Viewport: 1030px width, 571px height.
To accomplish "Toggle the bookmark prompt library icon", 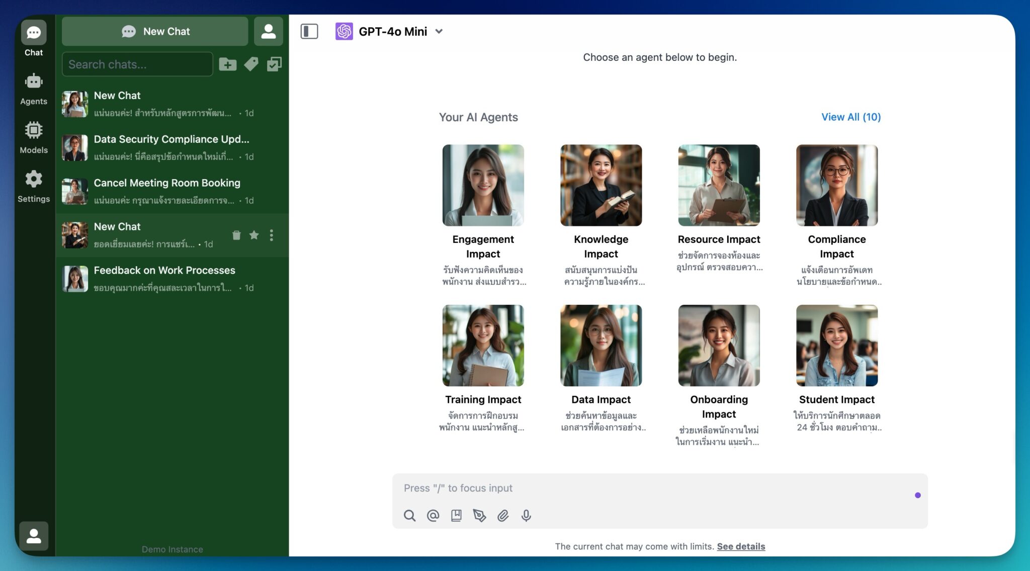I will [456, 516].
